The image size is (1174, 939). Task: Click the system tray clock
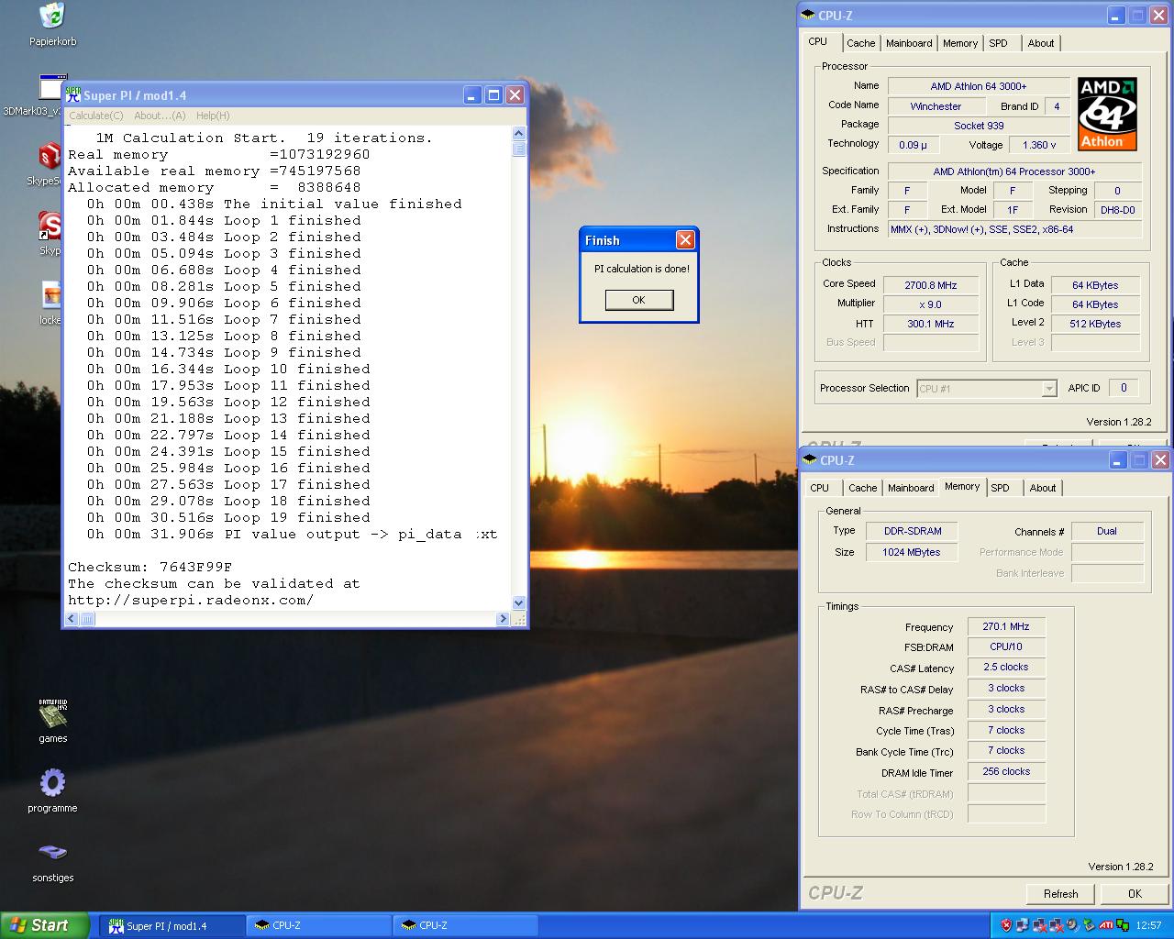tap(1148, 926)
